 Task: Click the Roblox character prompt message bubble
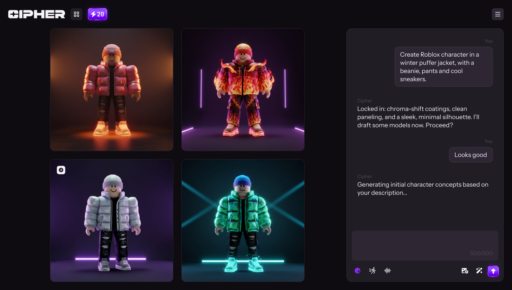pyautogui.click(x=443, y=67)
